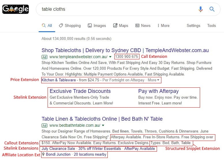Expand the More search options menu
This screenshot has width=224, height=160.
(163, 26)
